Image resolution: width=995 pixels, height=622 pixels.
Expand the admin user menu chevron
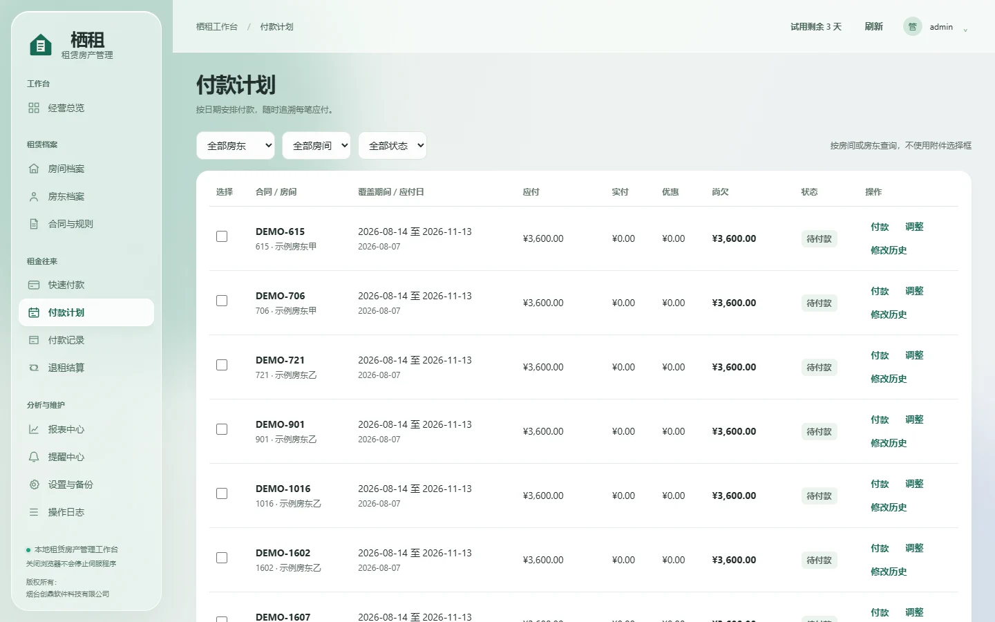point(965,29)
